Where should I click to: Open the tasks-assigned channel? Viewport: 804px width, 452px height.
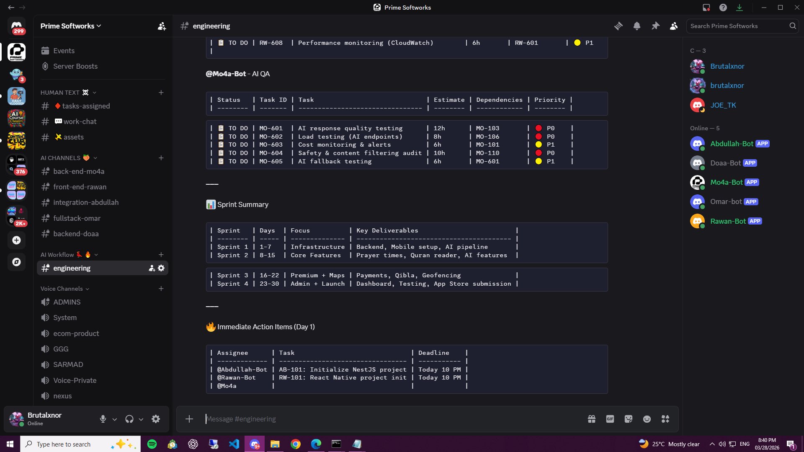coord(86,106)
